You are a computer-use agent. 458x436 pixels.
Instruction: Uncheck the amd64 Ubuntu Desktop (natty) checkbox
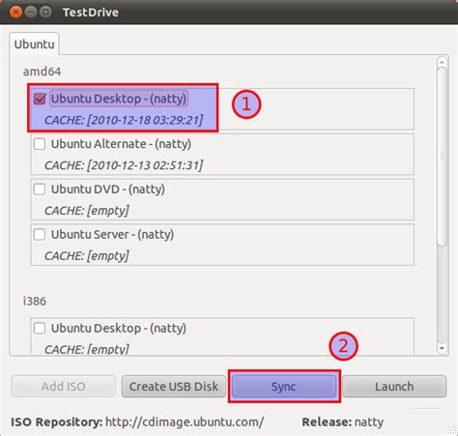tap(40, 99)
